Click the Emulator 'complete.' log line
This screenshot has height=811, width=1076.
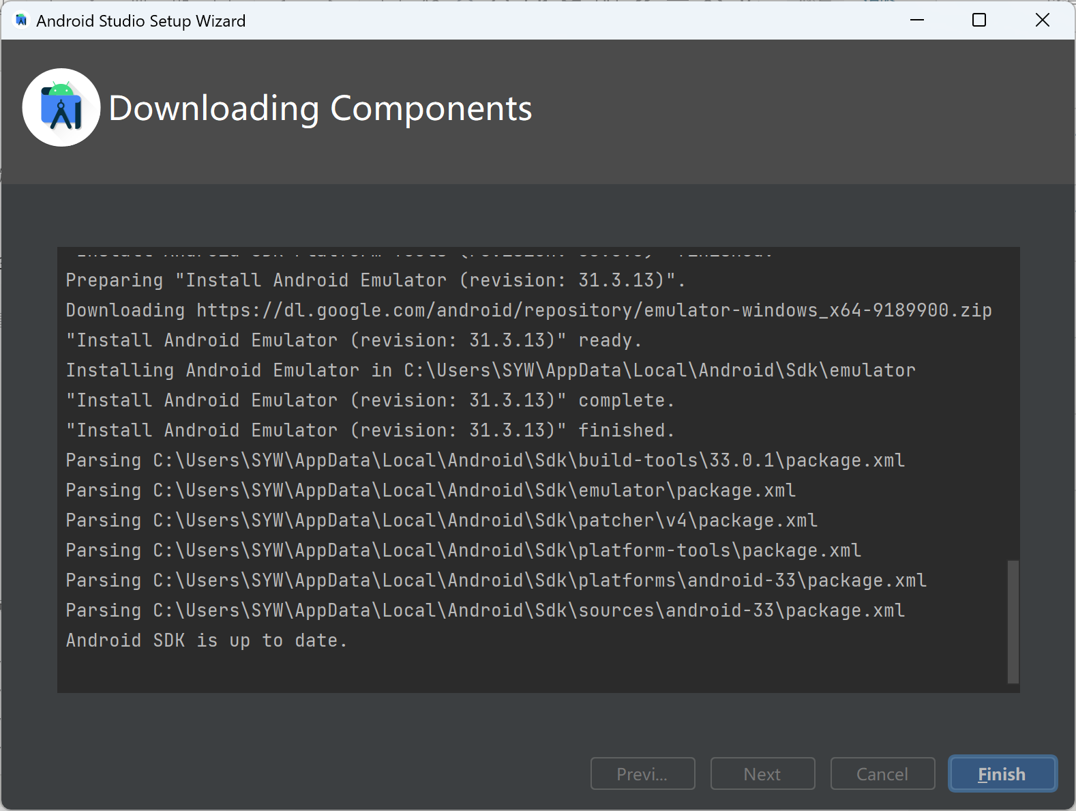(x=370, y=400)
